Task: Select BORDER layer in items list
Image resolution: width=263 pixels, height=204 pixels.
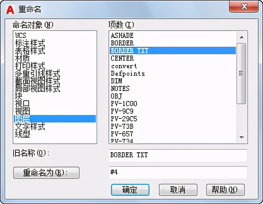Action: [173, 43]
